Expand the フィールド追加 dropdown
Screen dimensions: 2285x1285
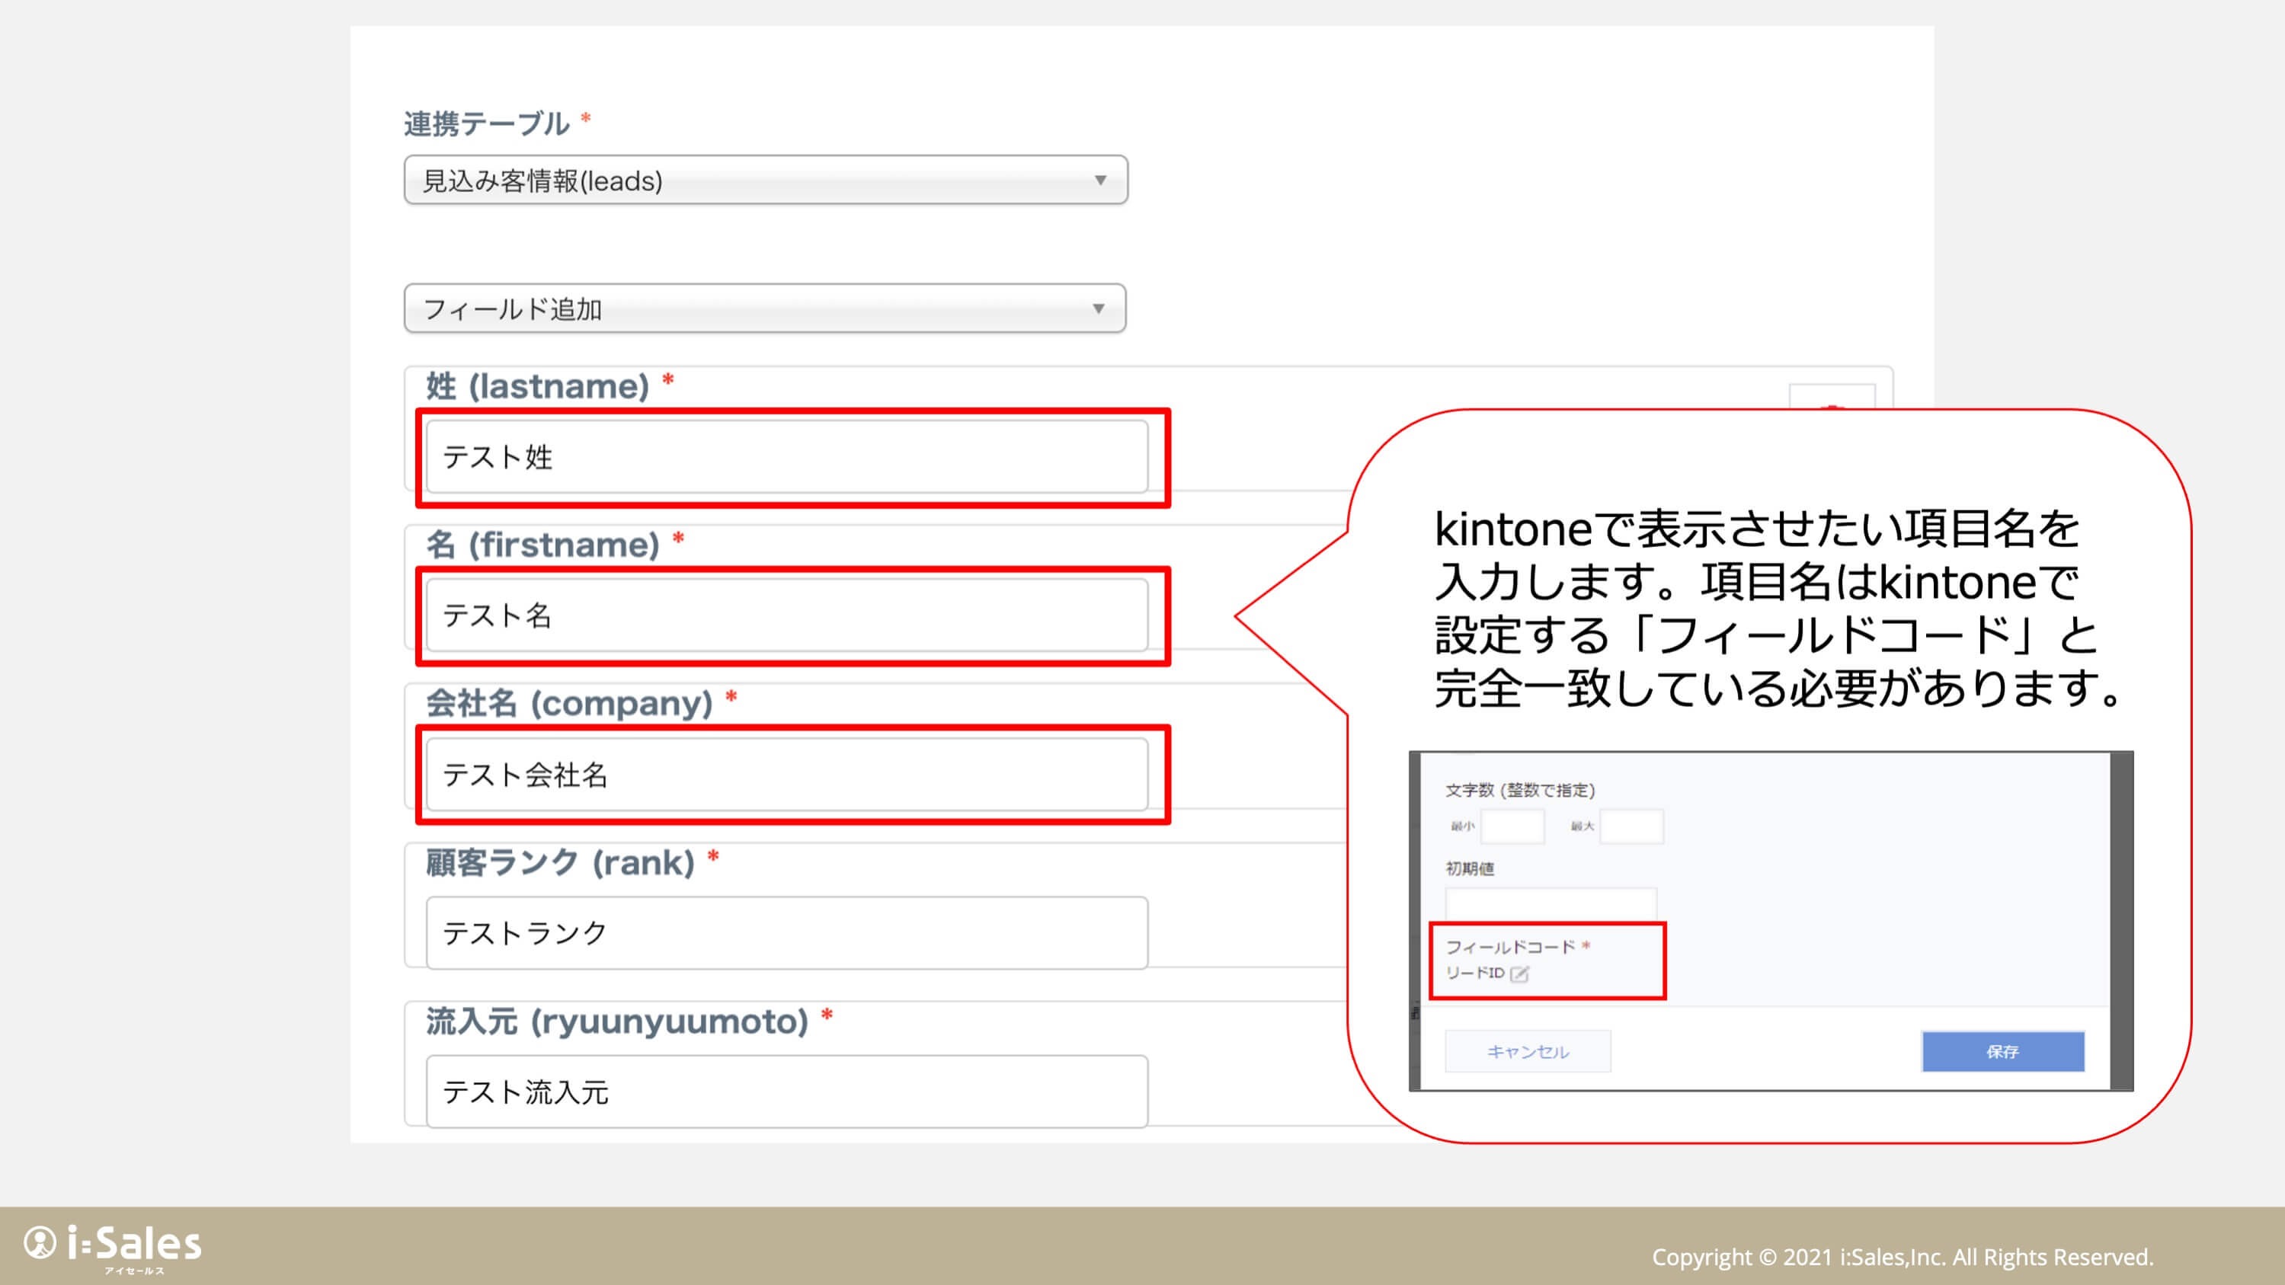(x=1098, y=308)
